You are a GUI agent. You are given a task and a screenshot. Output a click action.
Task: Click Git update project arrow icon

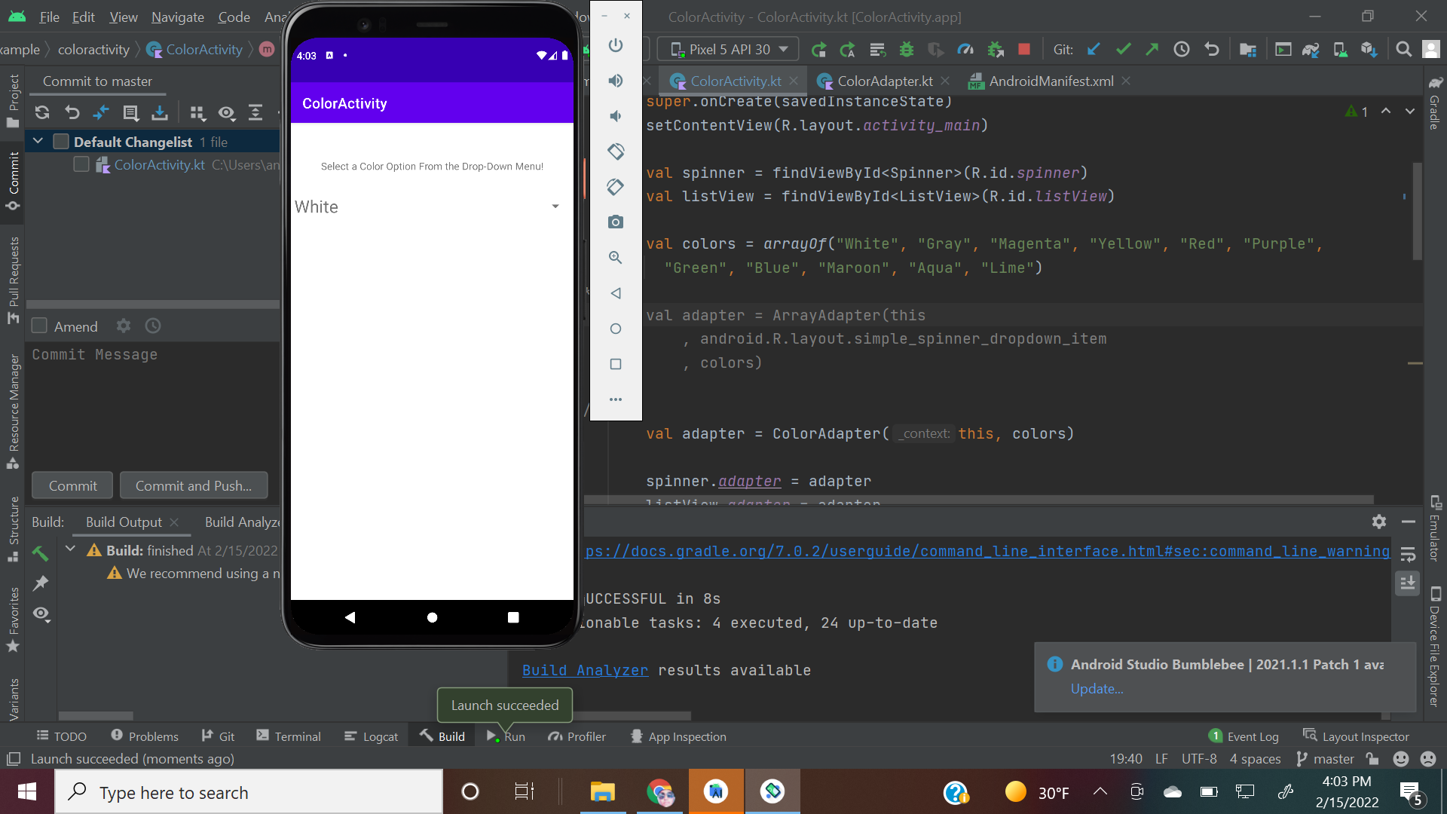tap(1094, 50)
